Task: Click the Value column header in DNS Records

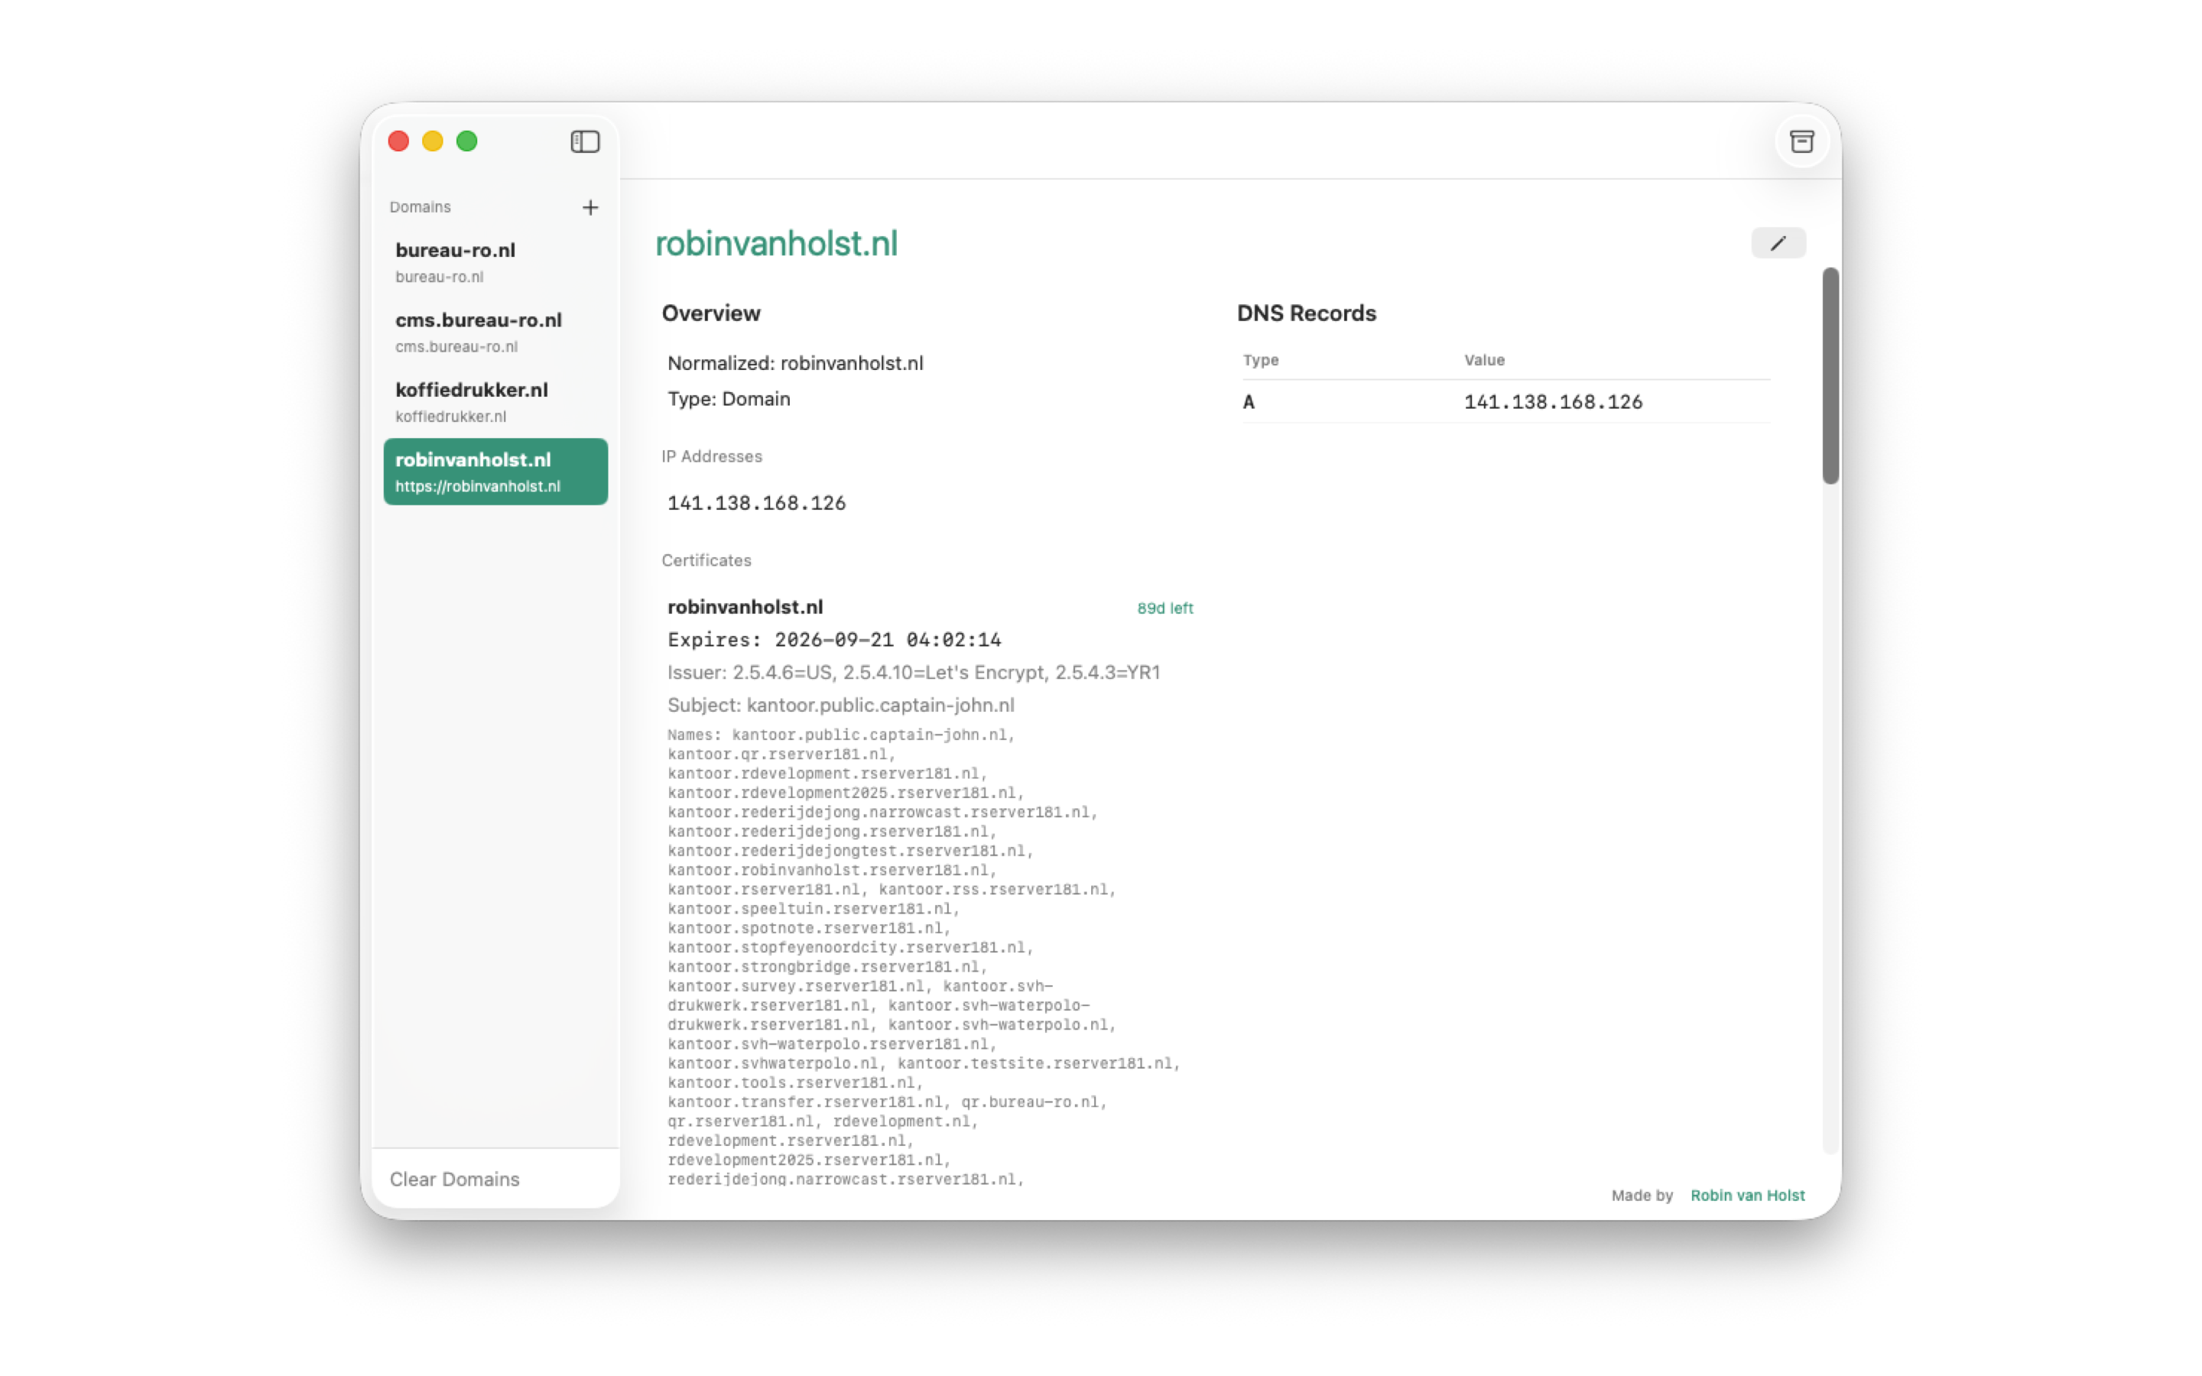Action: point(1484,360)
